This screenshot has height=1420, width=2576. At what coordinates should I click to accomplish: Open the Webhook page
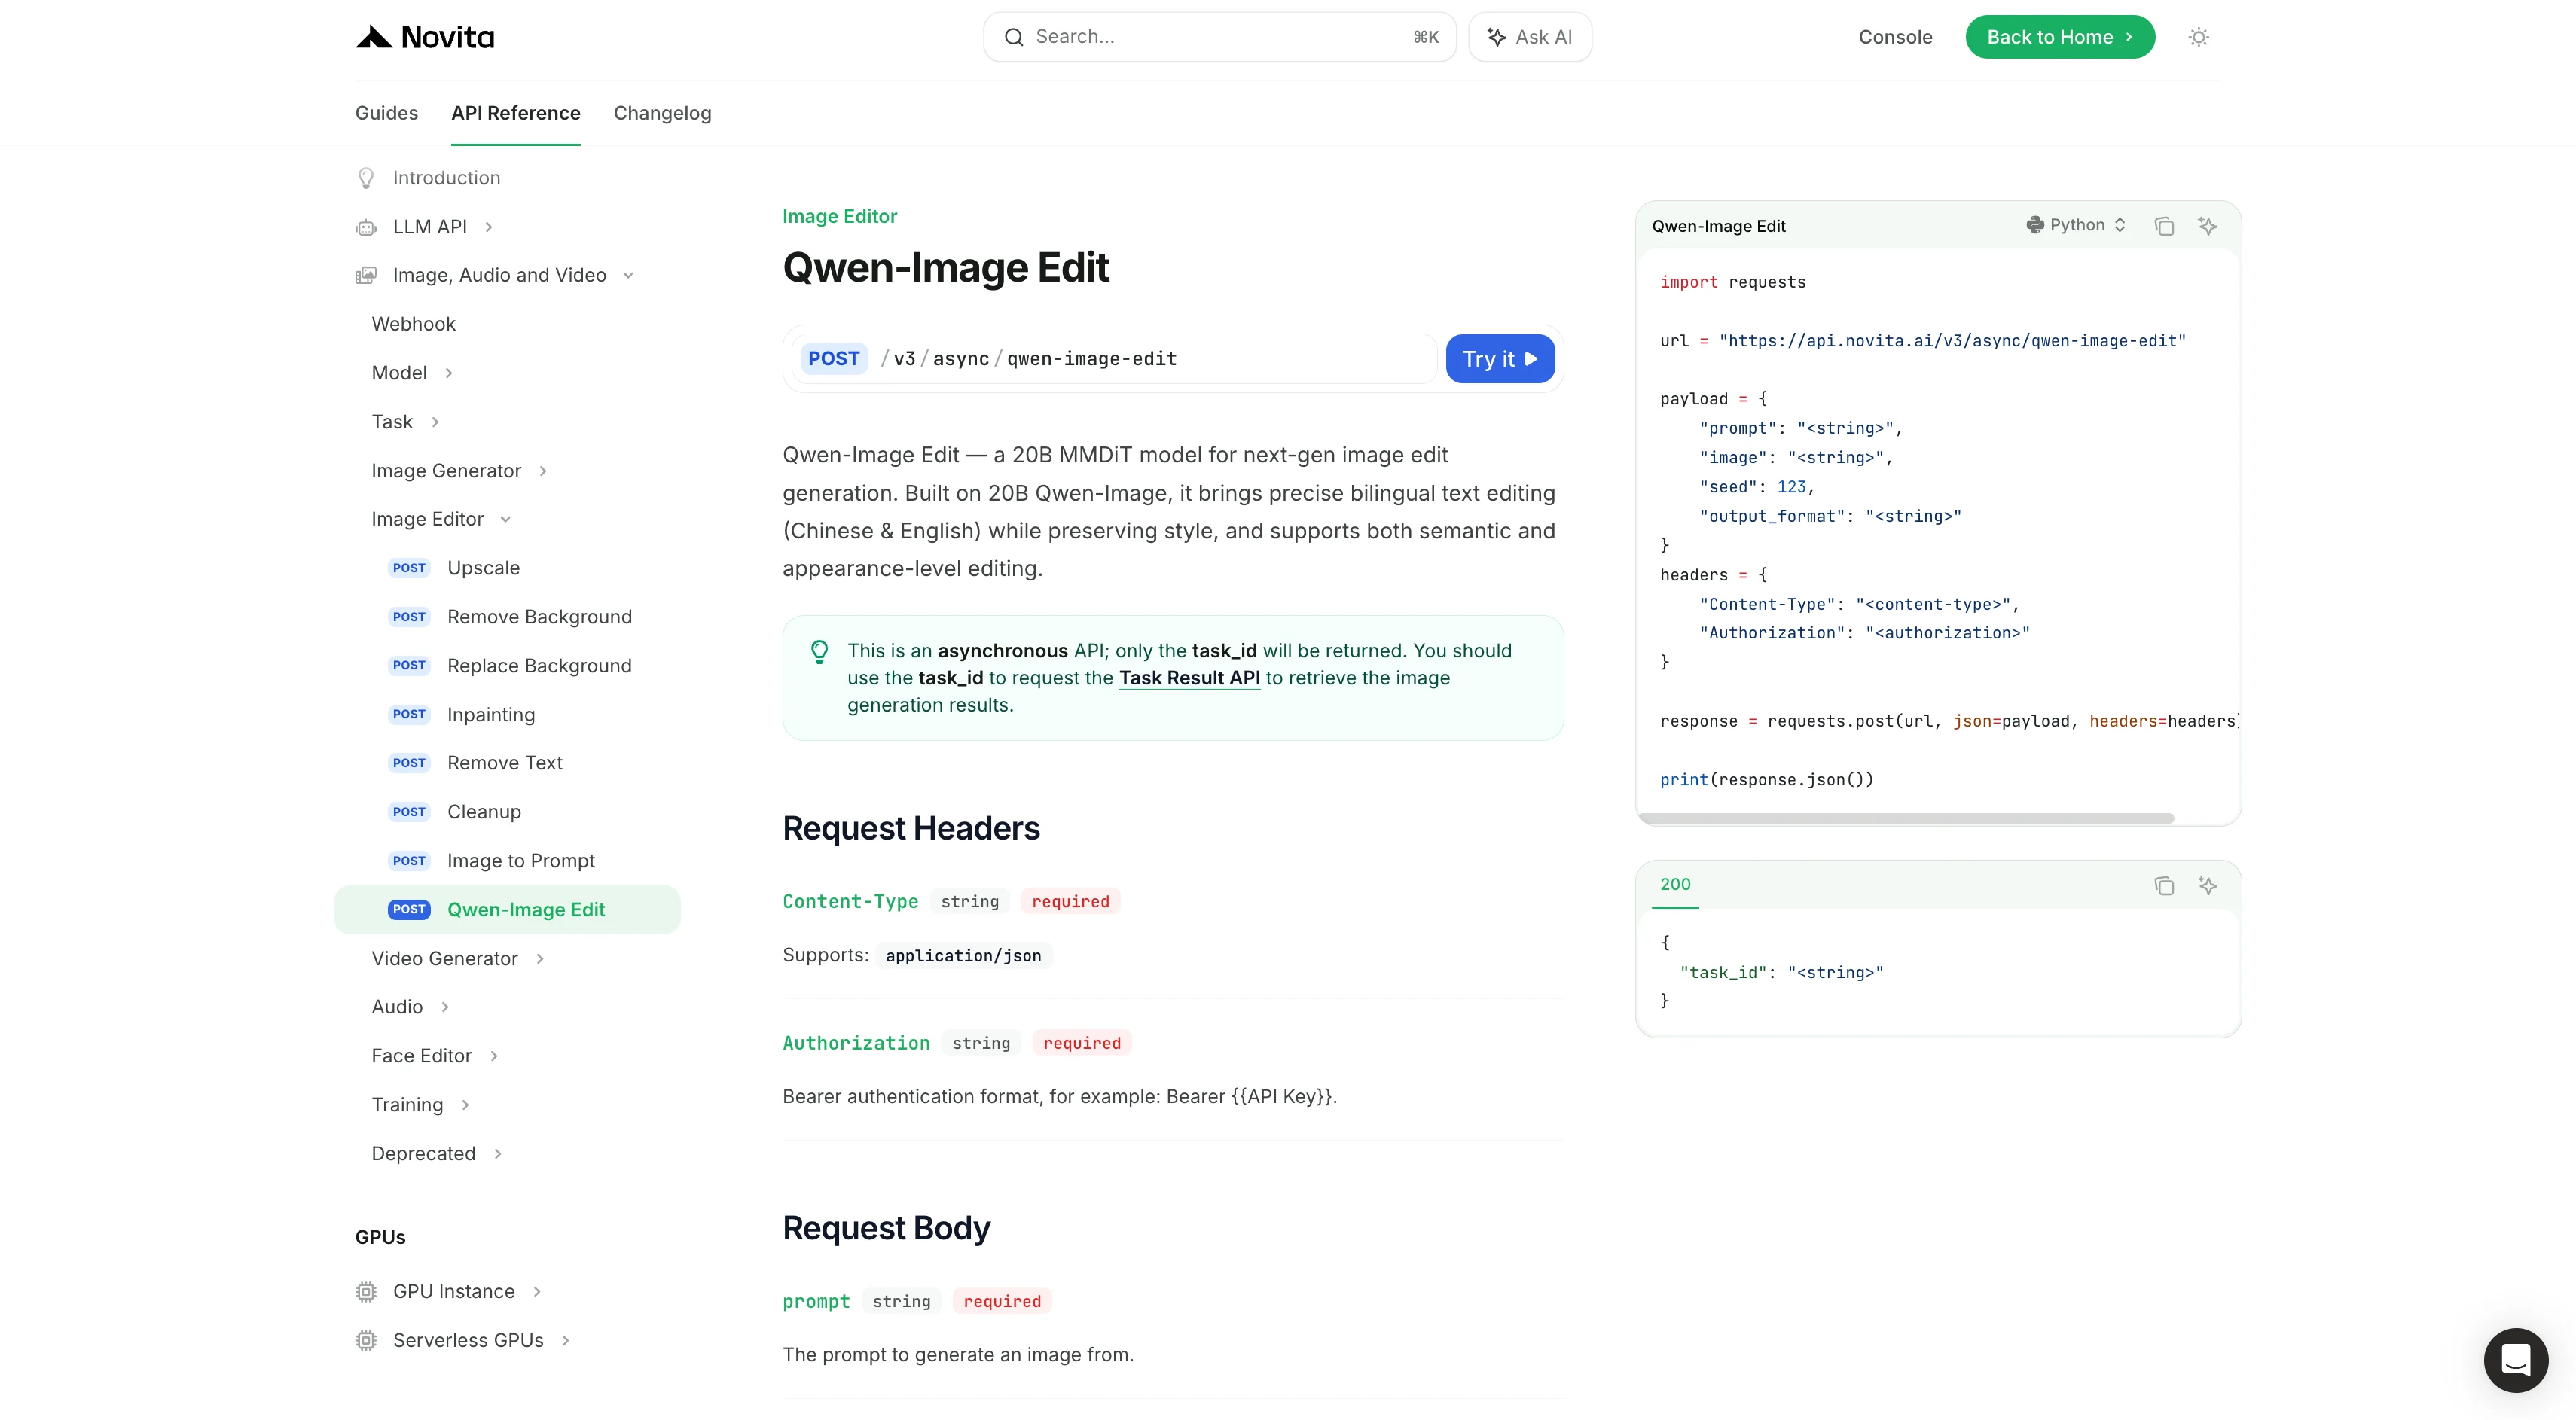[413, 324]
